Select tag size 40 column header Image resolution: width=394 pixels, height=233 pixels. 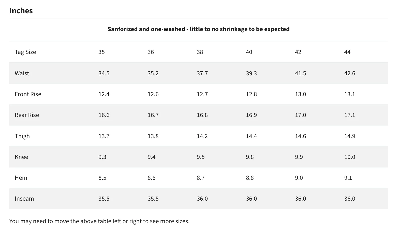(x=249, y=52)
